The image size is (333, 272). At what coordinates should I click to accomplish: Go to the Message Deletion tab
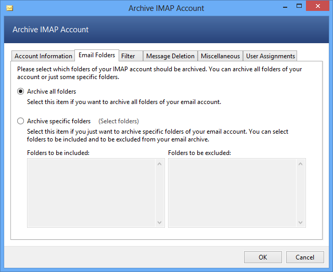click(x=170, y=56)
